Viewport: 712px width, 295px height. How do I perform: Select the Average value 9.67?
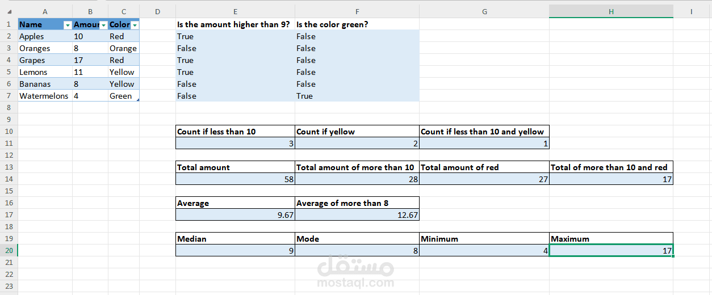235,215
